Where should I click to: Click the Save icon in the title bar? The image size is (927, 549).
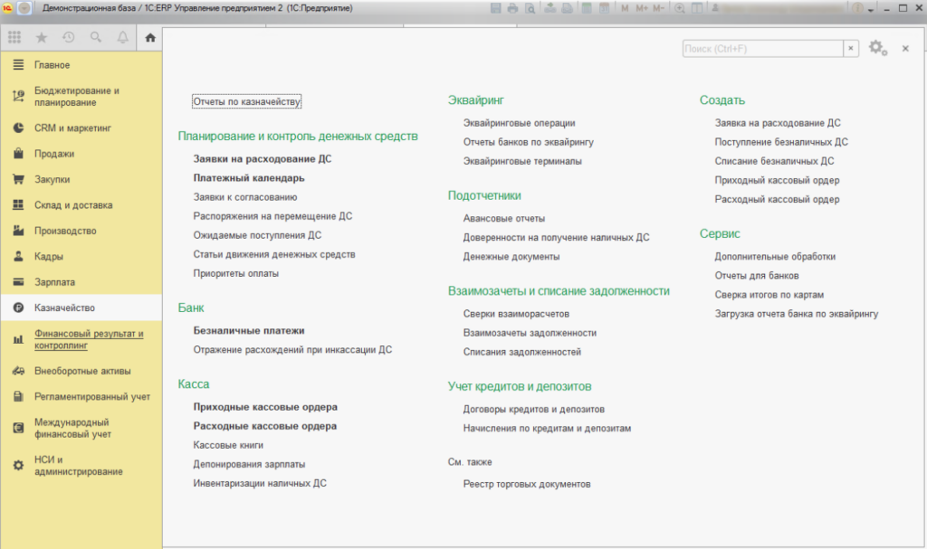pyautogui.click(x=495, y=7)
